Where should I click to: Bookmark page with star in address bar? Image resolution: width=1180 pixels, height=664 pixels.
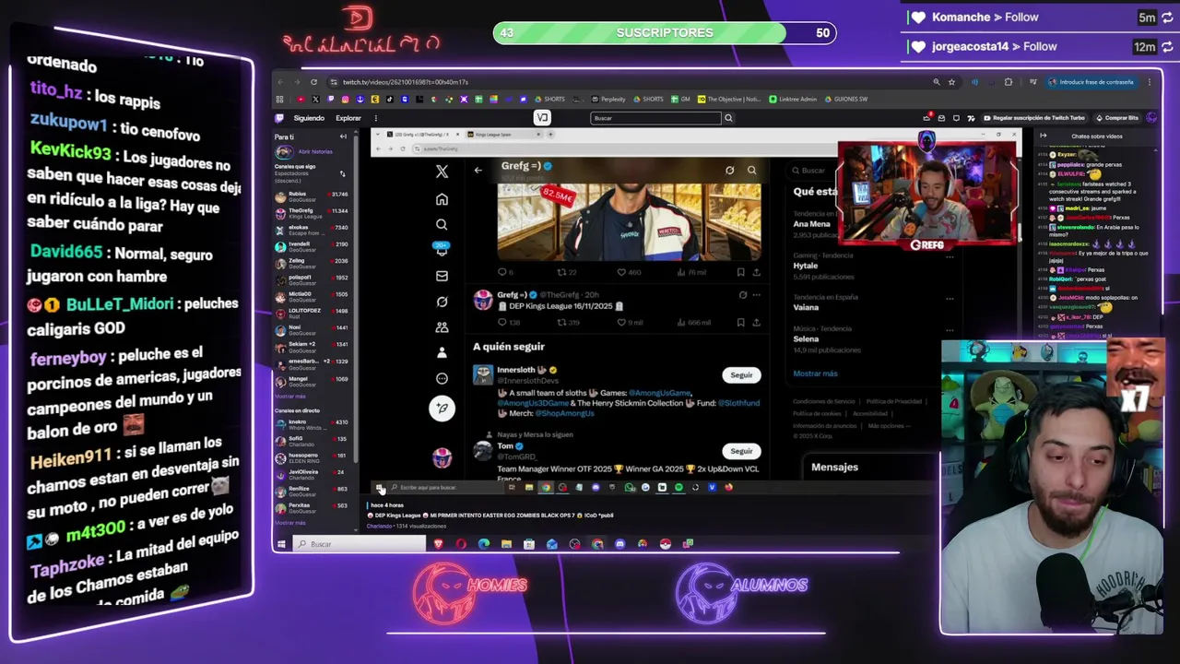tap(951, 82)
